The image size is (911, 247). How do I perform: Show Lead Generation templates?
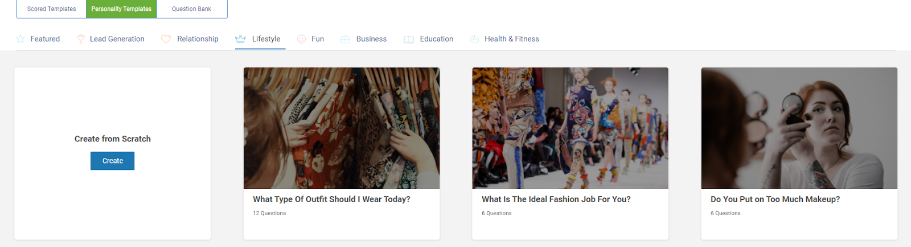[117, 39]
